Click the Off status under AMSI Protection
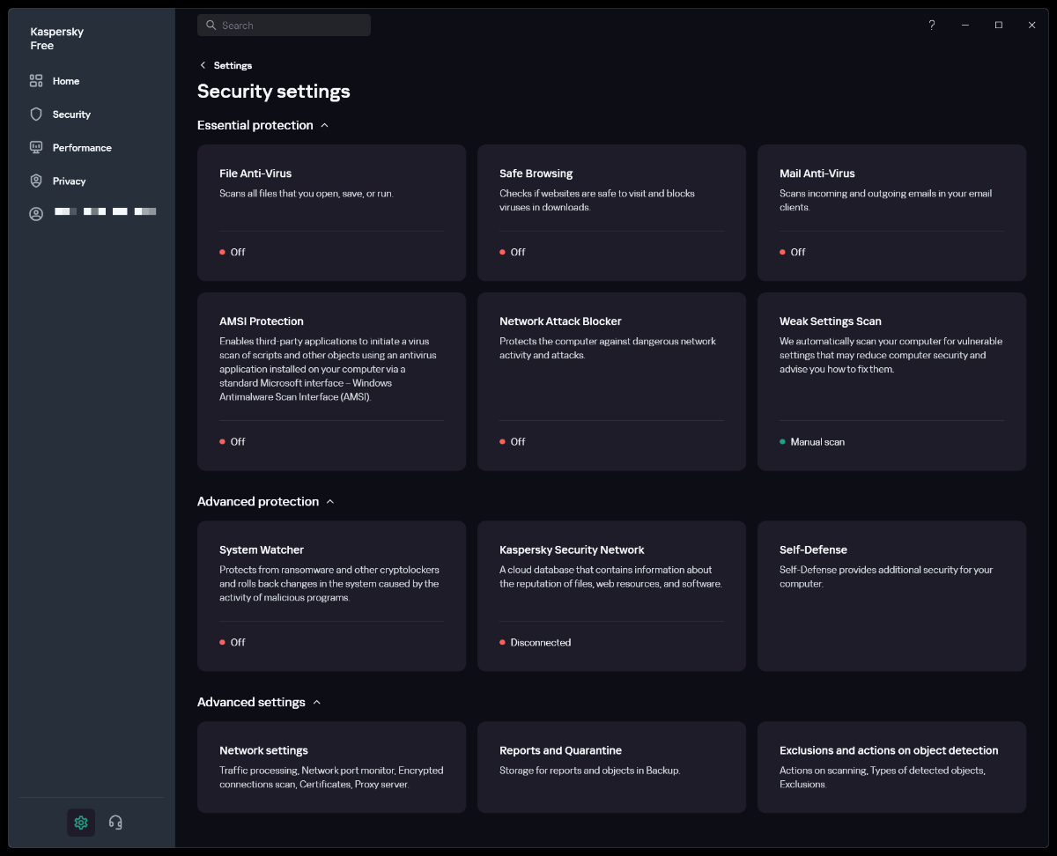The width and height of the screenshot is (1057, 856). [x=238, y=442]
